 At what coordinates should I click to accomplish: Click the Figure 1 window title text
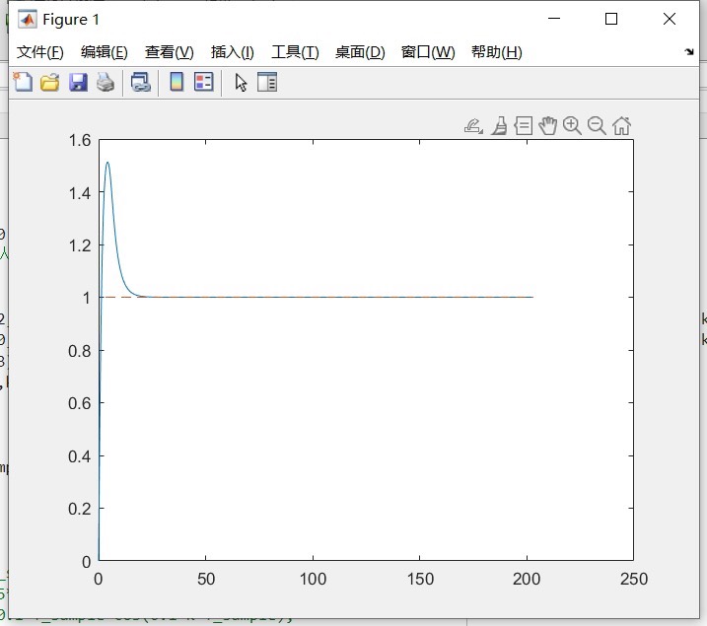[x=71, y=20]
